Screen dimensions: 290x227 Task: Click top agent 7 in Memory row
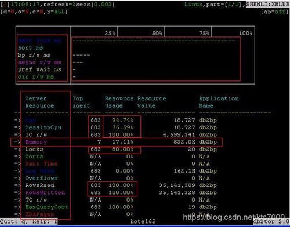coord(99,142)
